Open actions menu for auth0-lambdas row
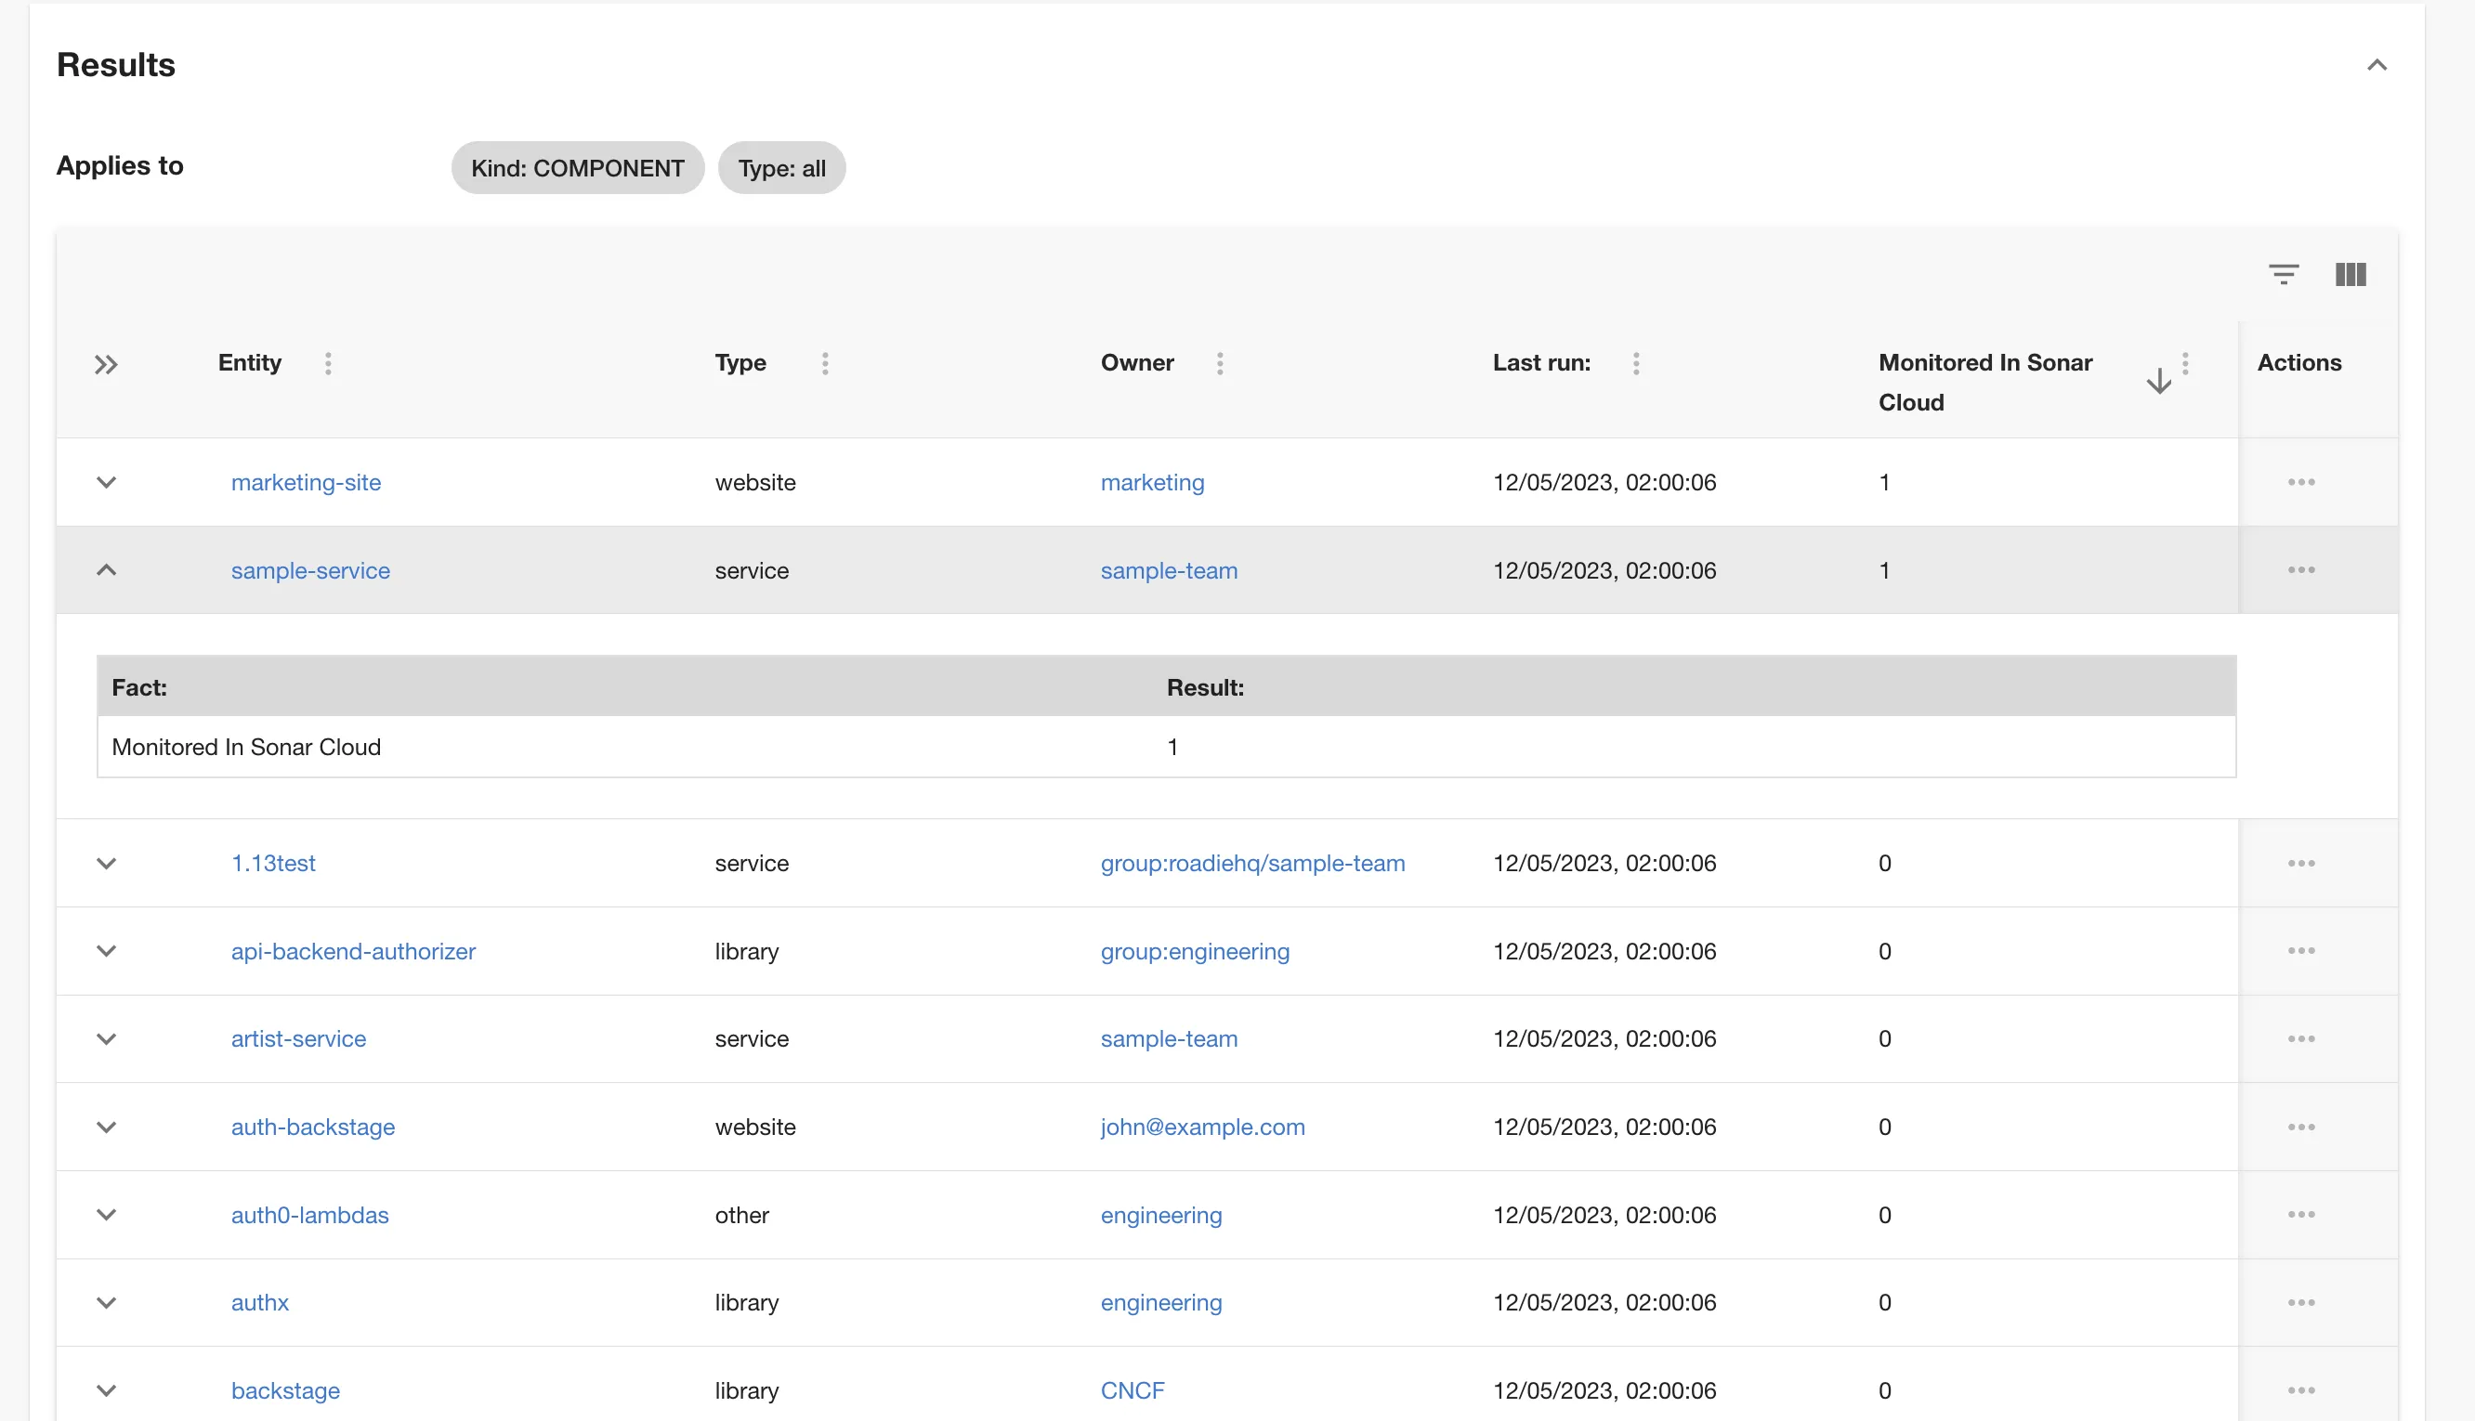The width and height of the screenshot is (2475, 1421). [2300, 1214]
